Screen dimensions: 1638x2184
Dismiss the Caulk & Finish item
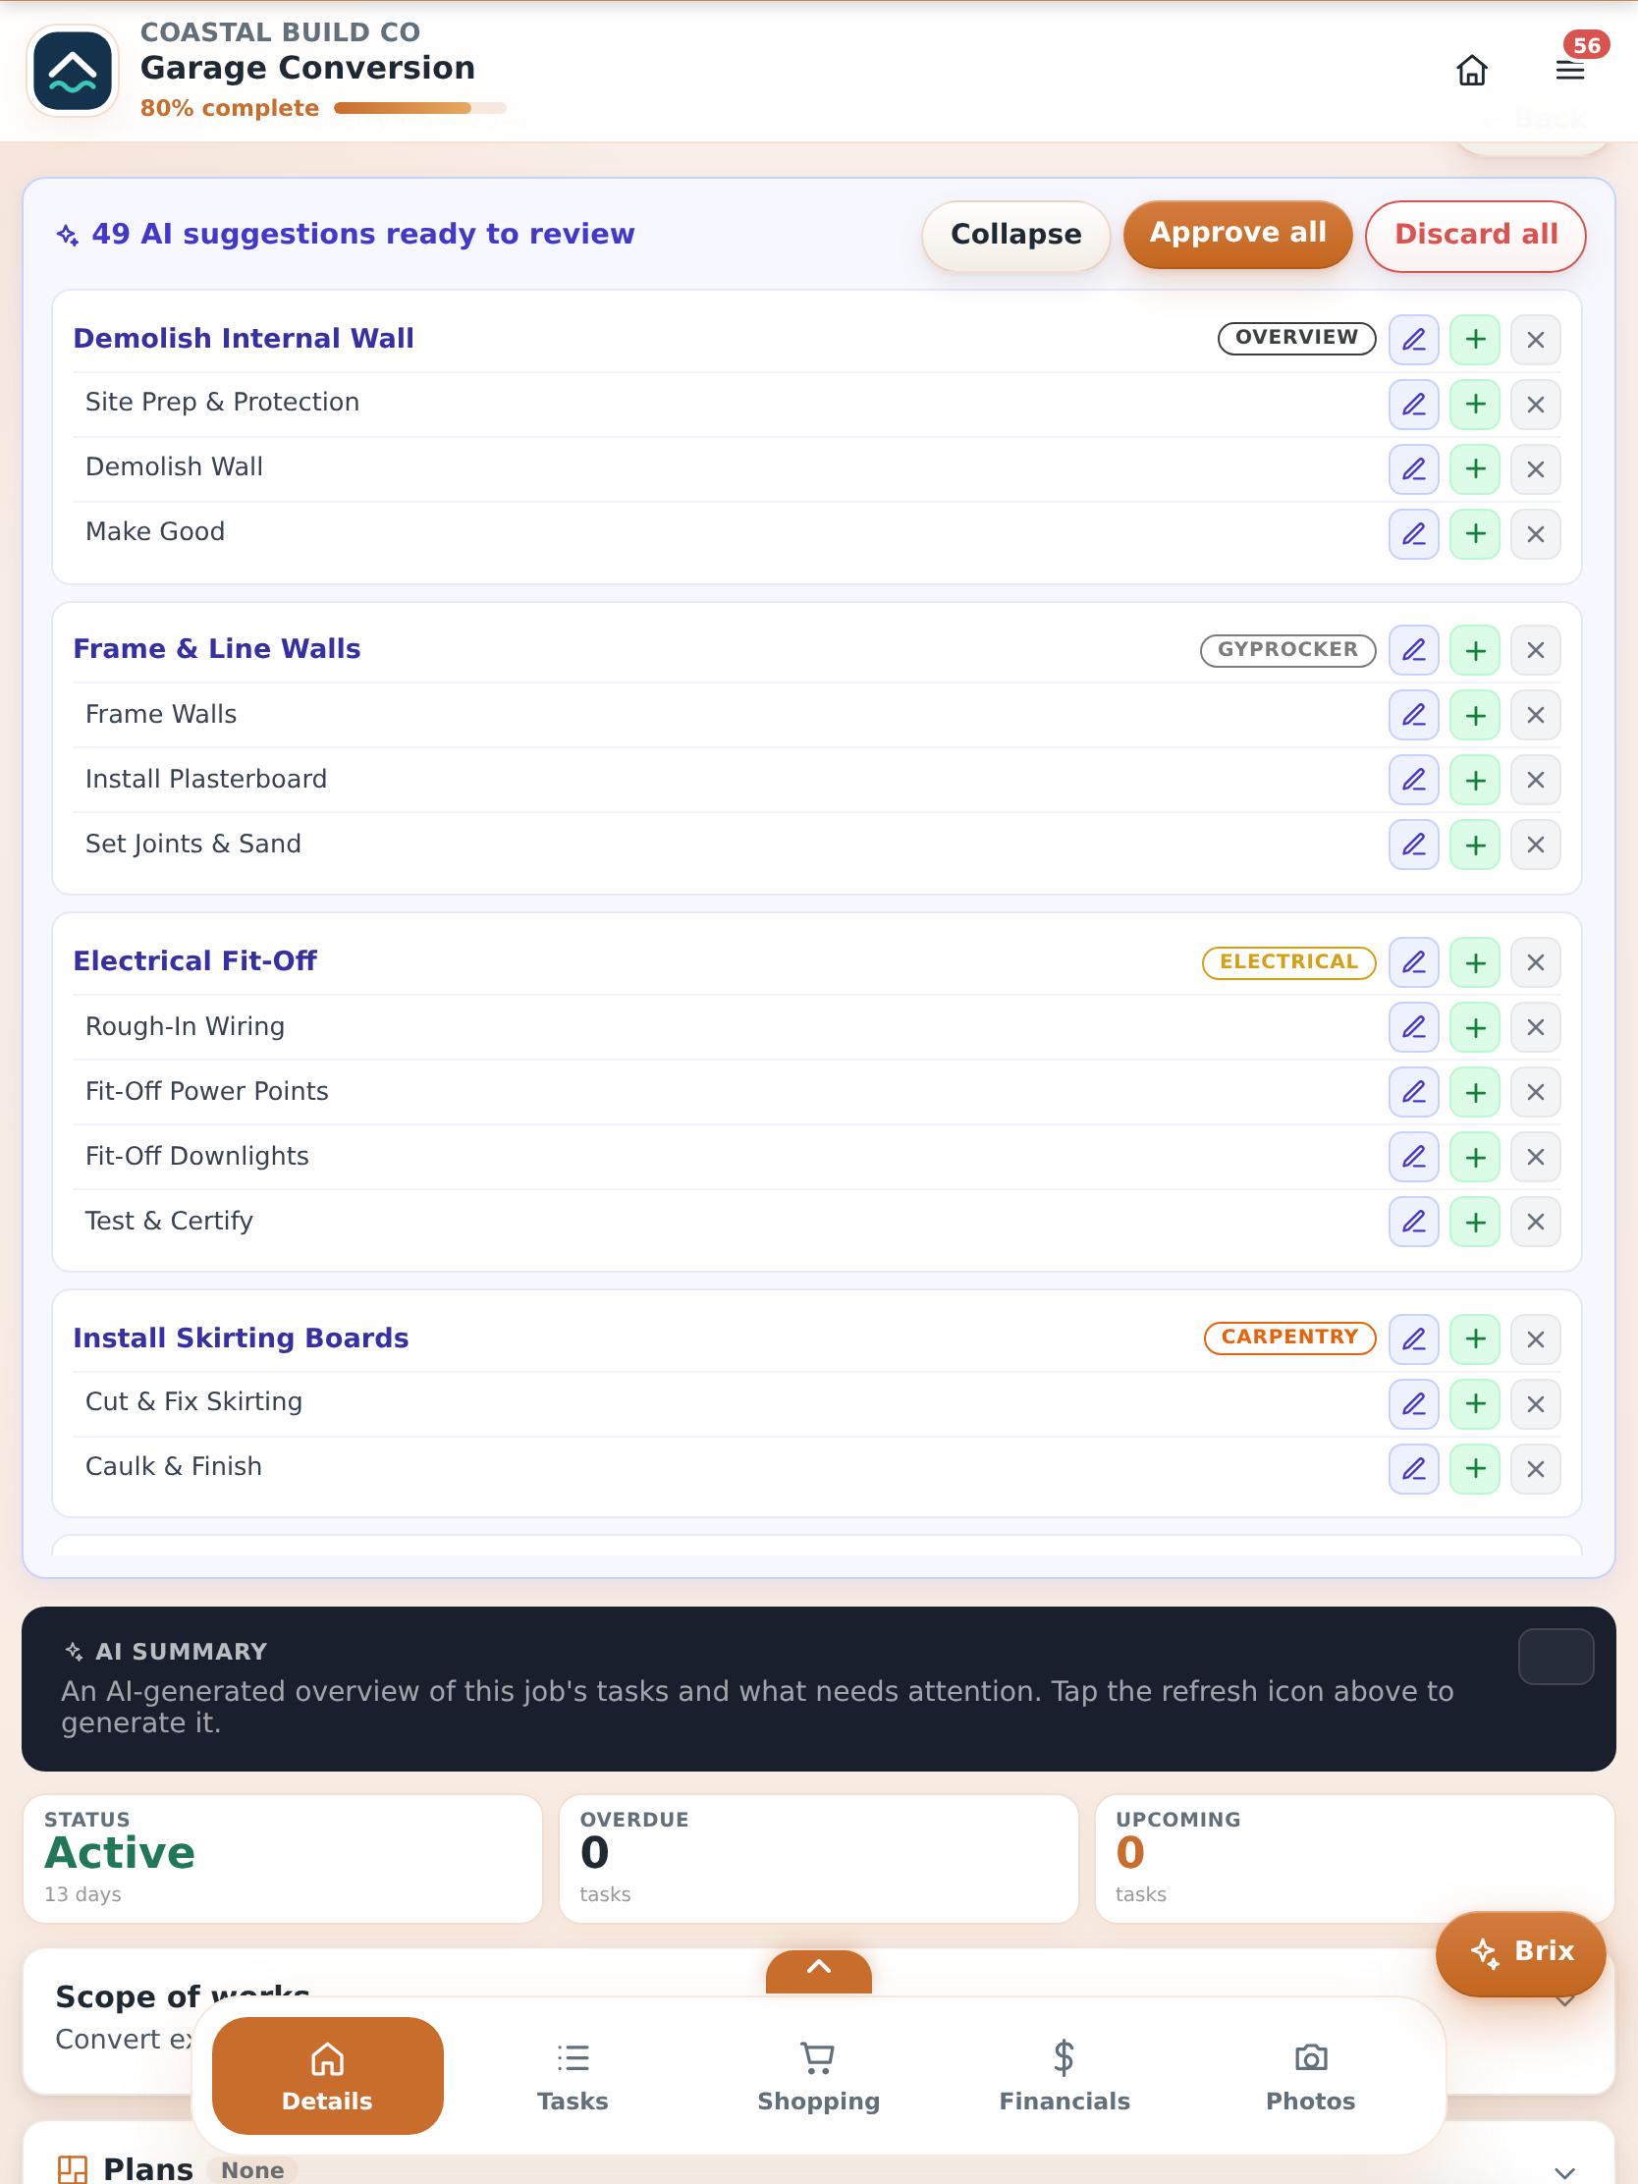1535,1469
